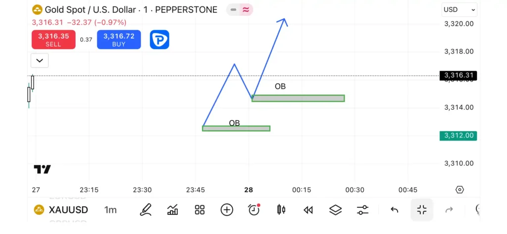Select the drawing pen tool
The width and height of the screenshot is (507, 234).
click(x=146, y=210)
